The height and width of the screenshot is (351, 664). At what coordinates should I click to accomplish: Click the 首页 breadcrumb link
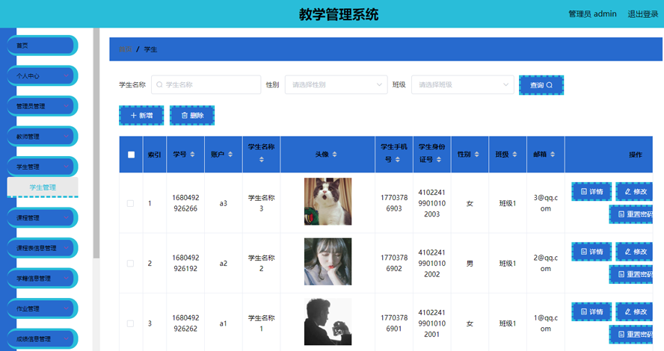pyautogui.click(x=126, y=49)
